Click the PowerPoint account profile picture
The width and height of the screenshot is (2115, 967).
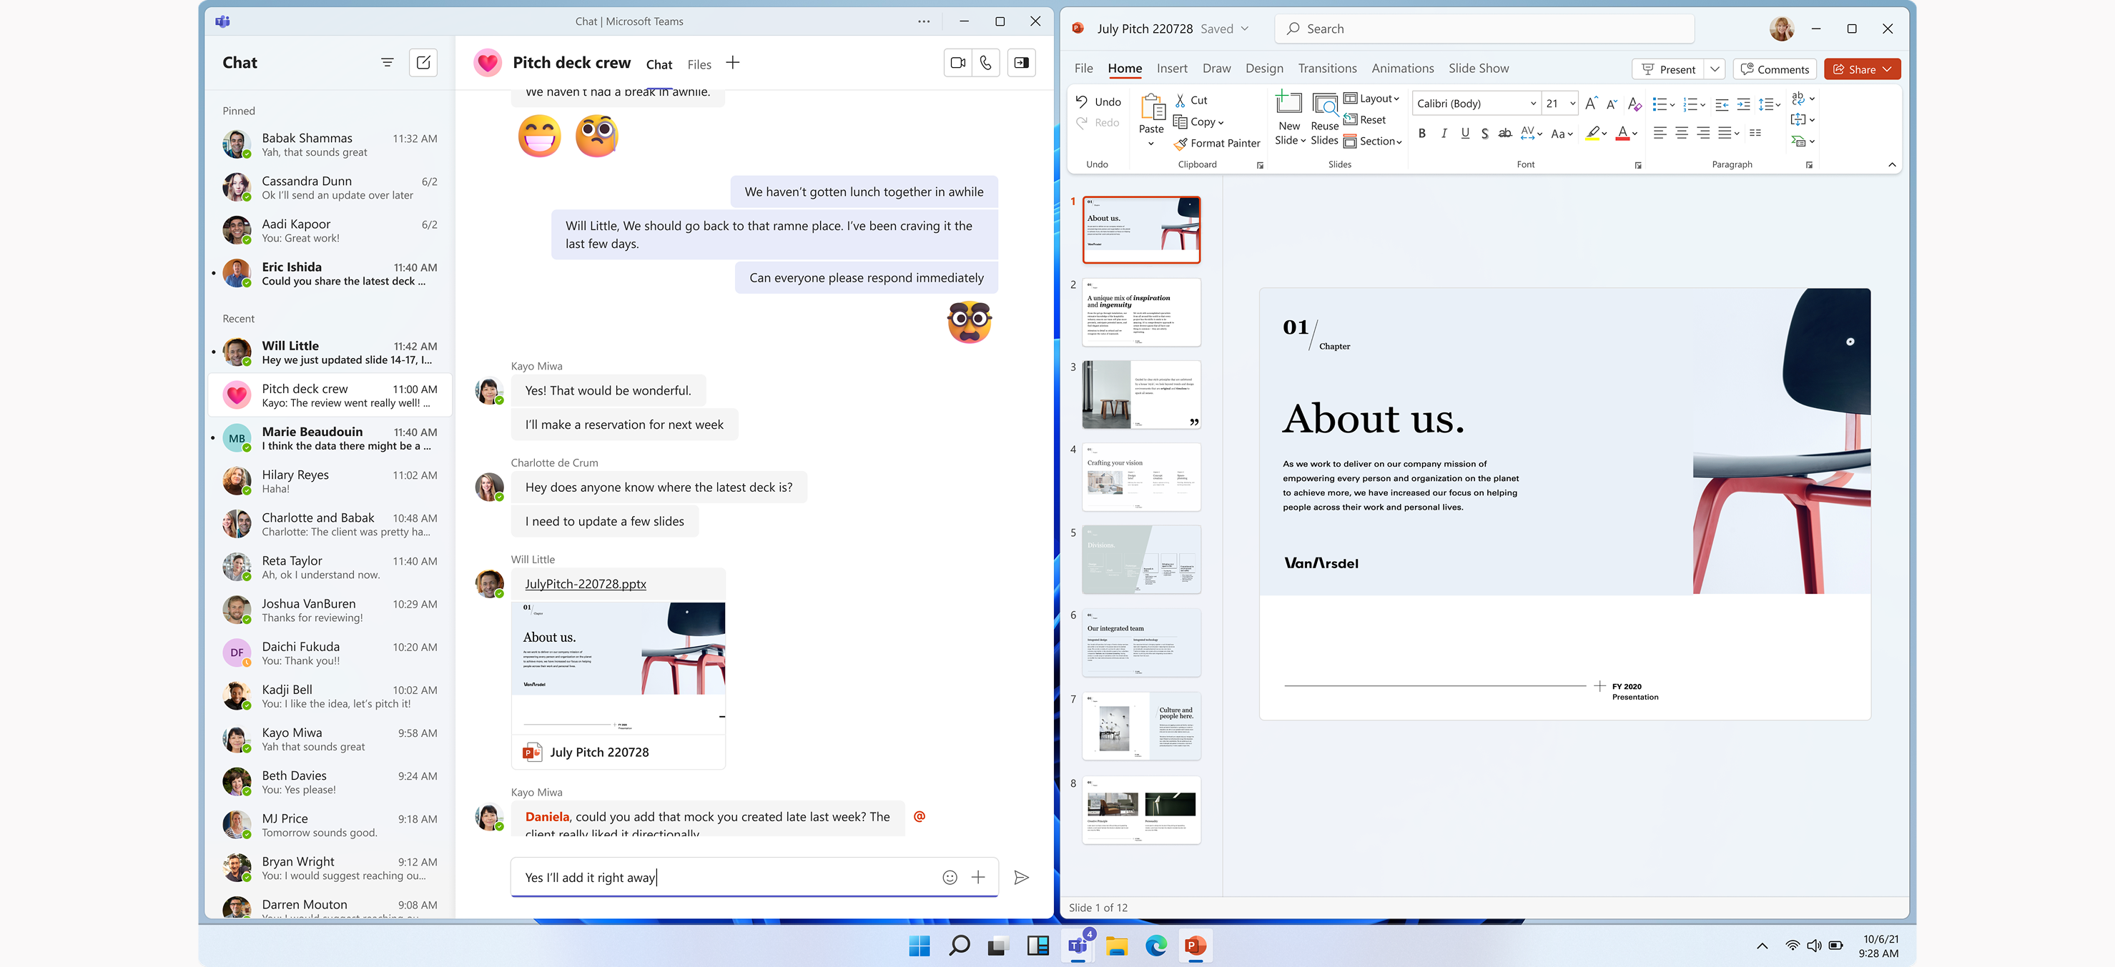coord(1781,29)
